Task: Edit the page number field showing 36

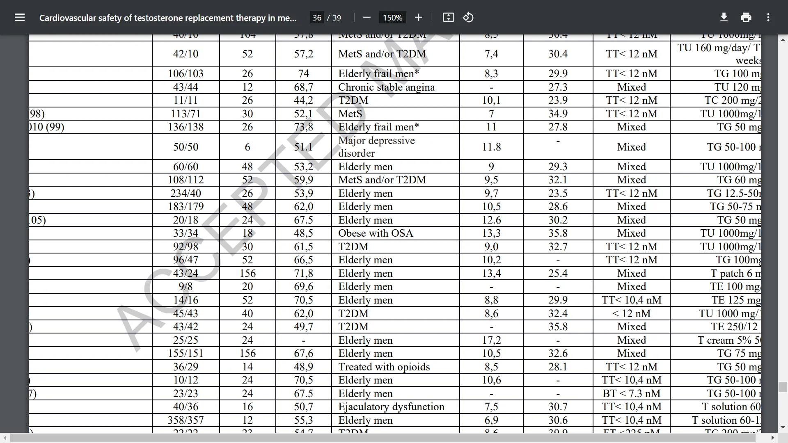Action: (x=317, y=18)
